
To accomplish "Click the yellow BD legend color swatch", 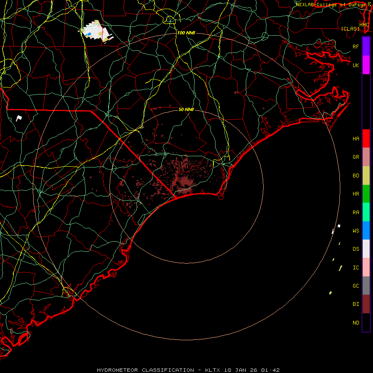I will coord(366,176).
